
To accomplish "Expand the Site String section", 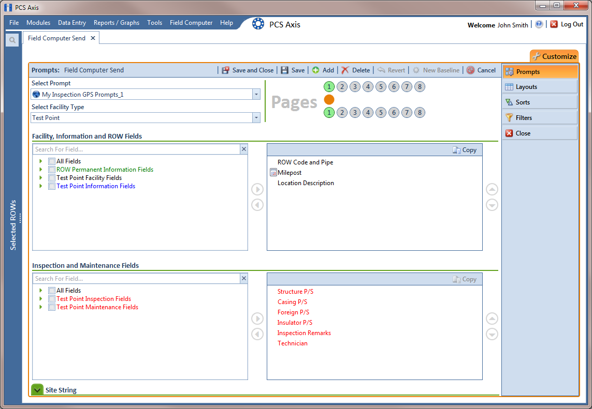I will tap(37, 390).
